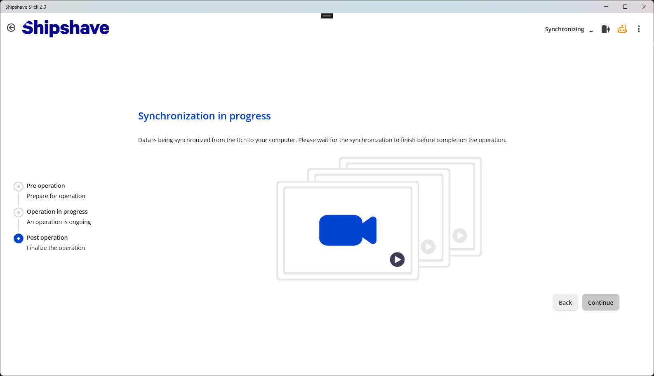Select the Post operation step circle
The image size is (654, 376).
pyautogui.click(x=19, y=238)
